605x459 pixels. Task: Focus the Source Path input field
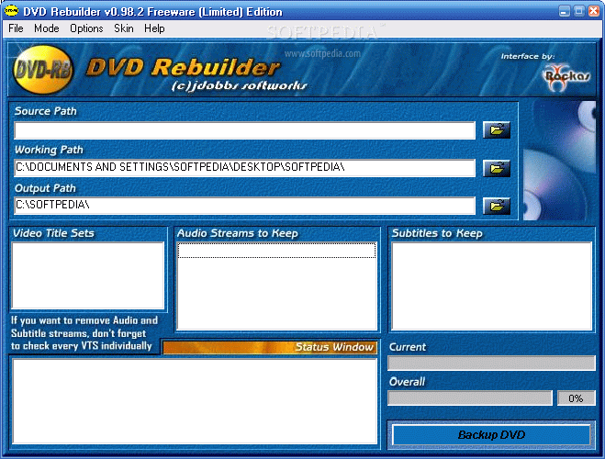244,130
